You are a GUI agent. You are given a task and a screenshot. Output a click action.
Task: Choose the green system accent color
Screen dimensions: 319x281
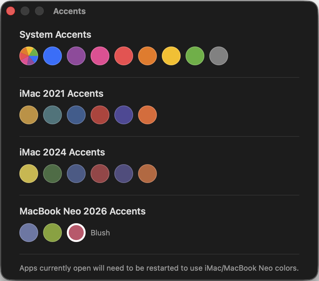195,56
